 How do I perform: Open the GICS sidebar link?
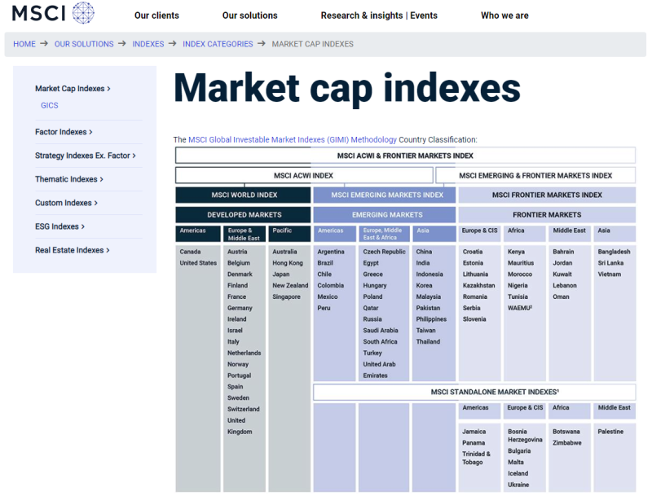coord(49,105)
